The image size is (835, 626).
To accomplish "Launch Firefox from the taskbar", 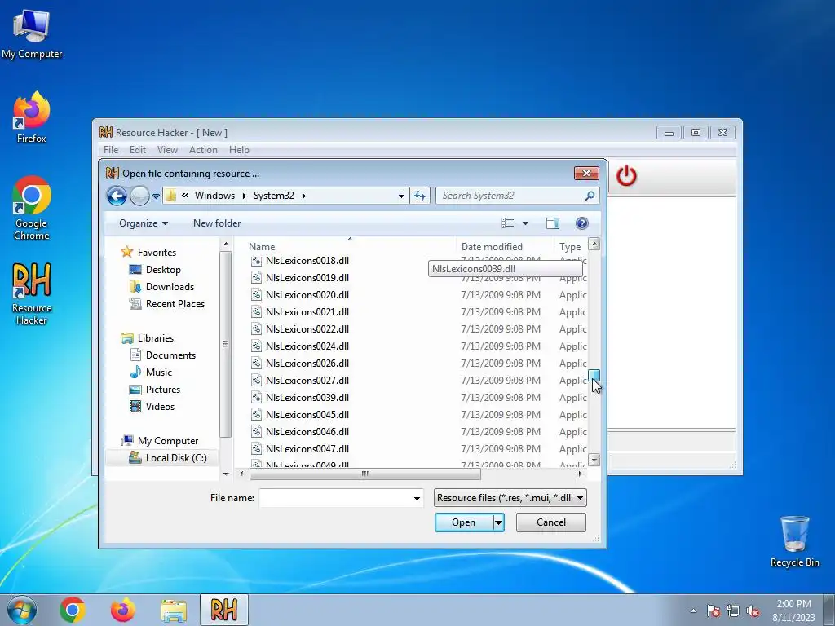I will click(x=122, y=610).
